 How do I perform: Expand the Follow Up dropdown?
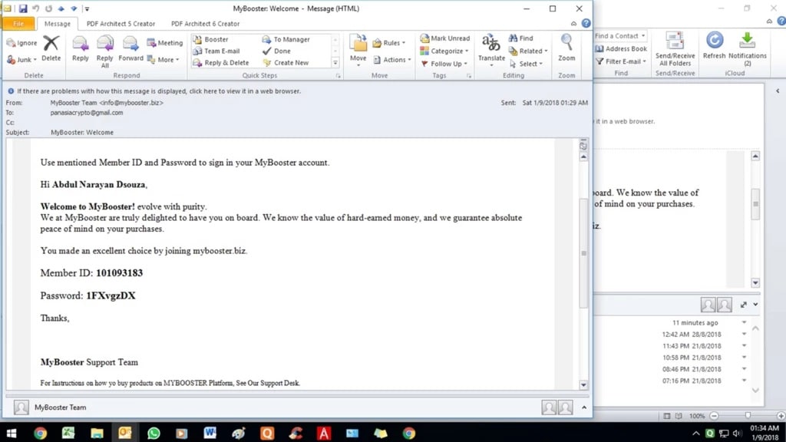[445, 64]
